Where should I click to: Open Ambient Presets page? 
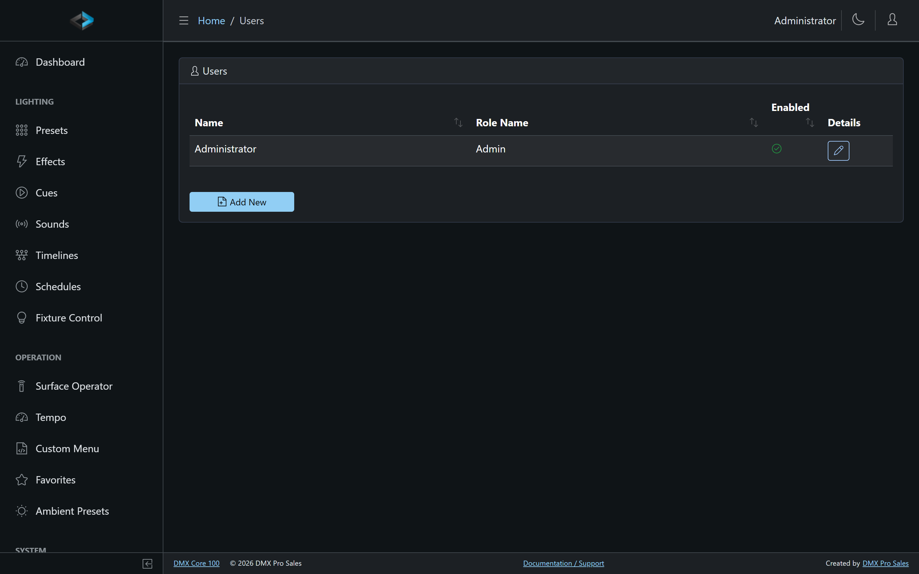[81, 511]
